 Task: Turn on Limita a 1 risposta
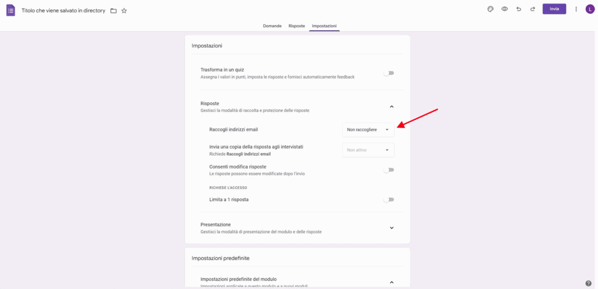(x=389, y=200)
